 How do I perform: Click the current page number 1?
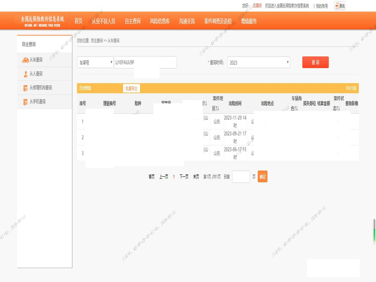[x=173, y=177]
